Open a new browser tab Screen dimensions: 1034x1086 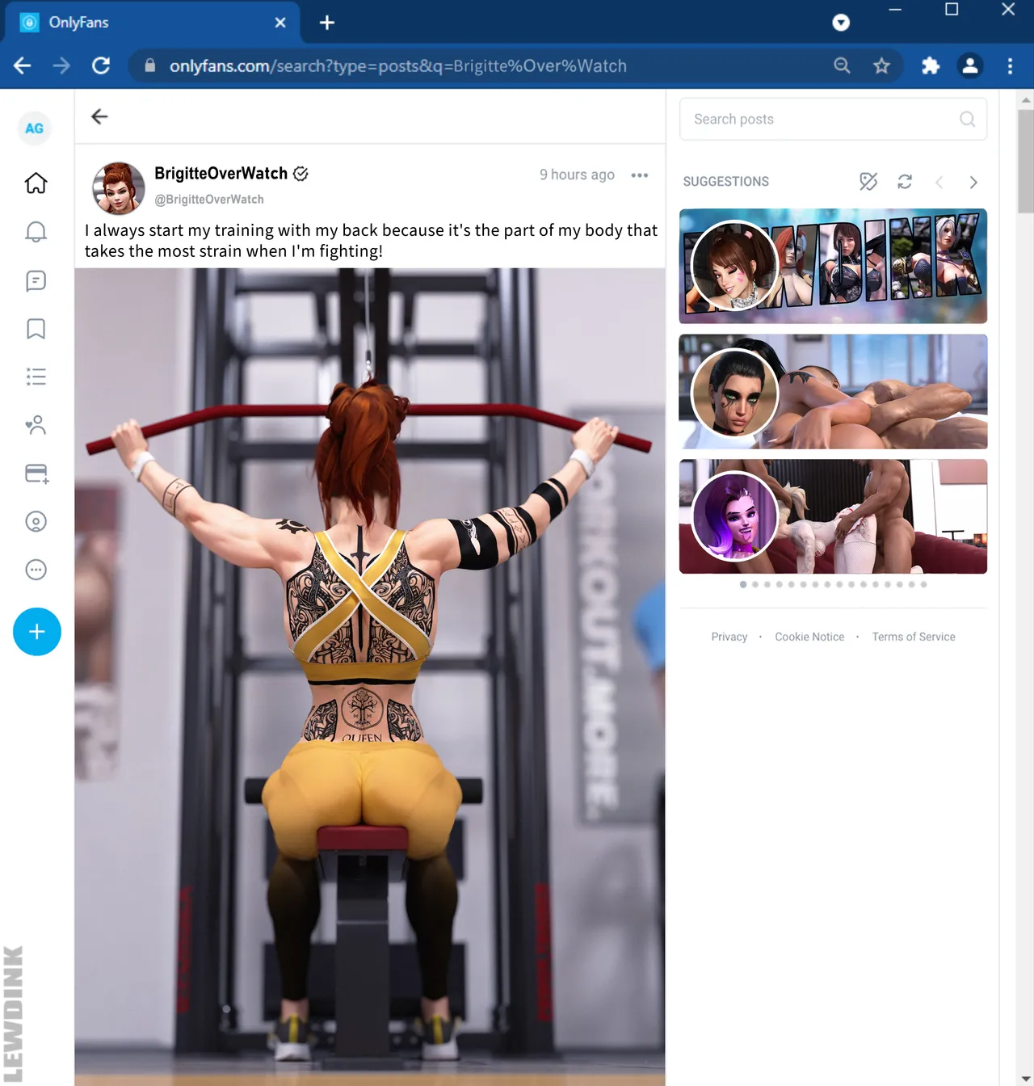coord(327,23)
